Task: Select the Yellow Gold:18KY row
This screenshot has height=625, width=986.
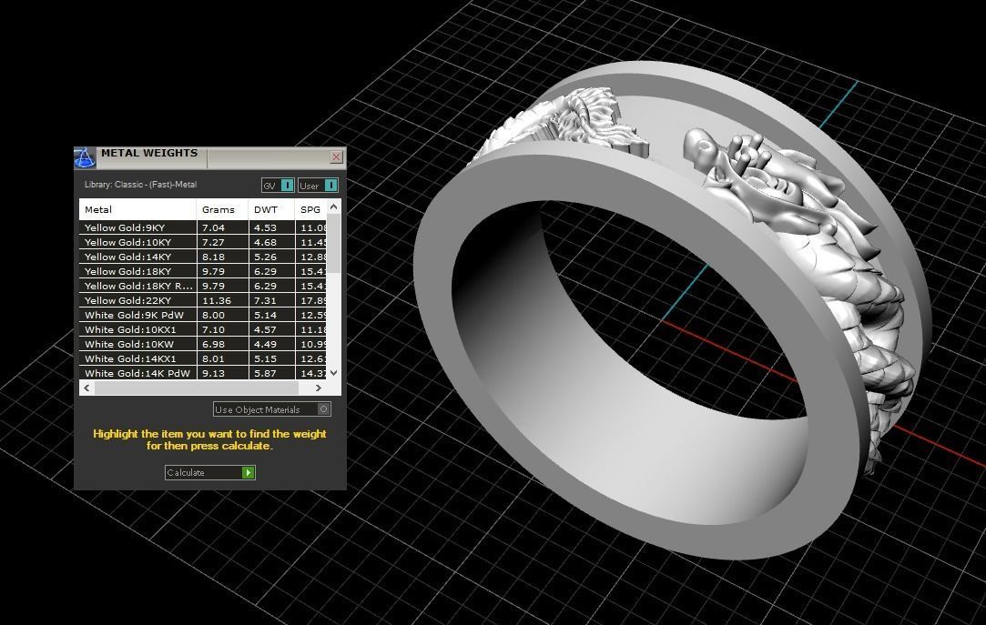Action: tap(202, 271)
